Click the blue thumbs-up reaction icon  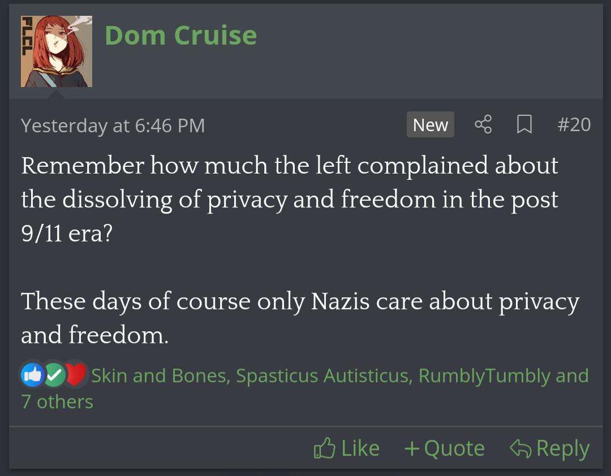(x=32, y=375)
